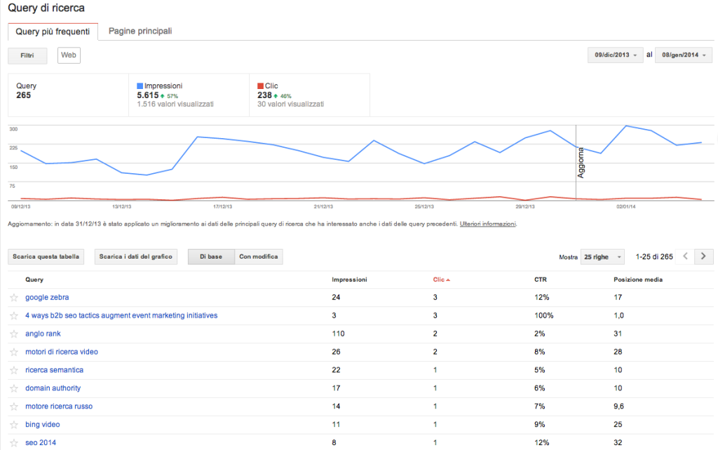The image size is (718, 450).
Task: Click '1.516 valori visualizzati' text
Action: 175,104
